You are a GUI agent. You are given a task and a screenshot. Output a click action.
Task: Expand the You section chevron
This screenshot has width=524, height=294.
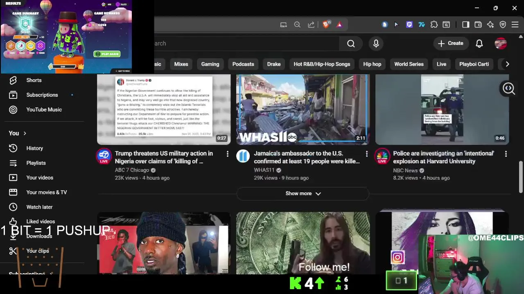(25, 133)
